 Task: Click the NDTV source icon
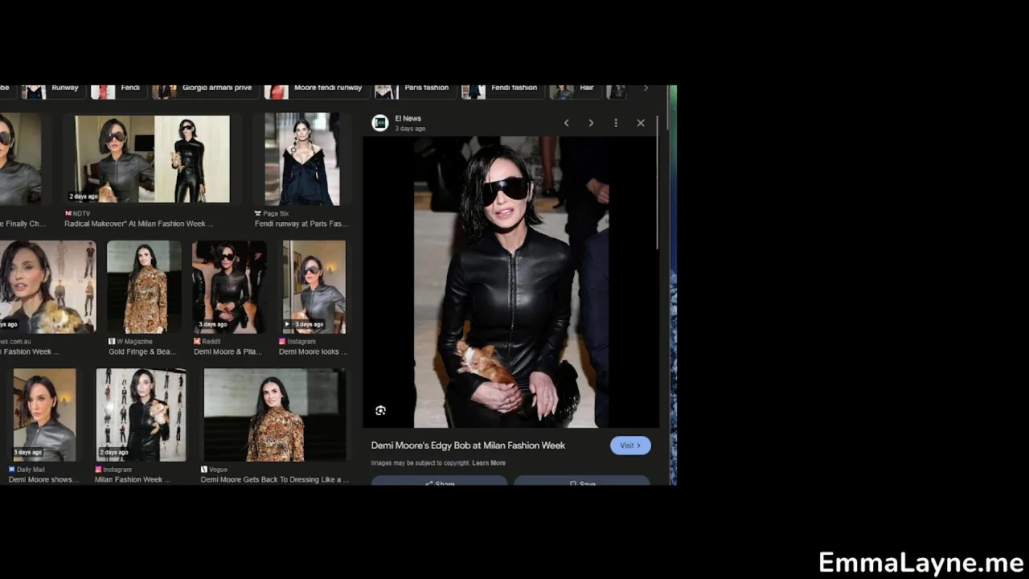pos(68,214)
